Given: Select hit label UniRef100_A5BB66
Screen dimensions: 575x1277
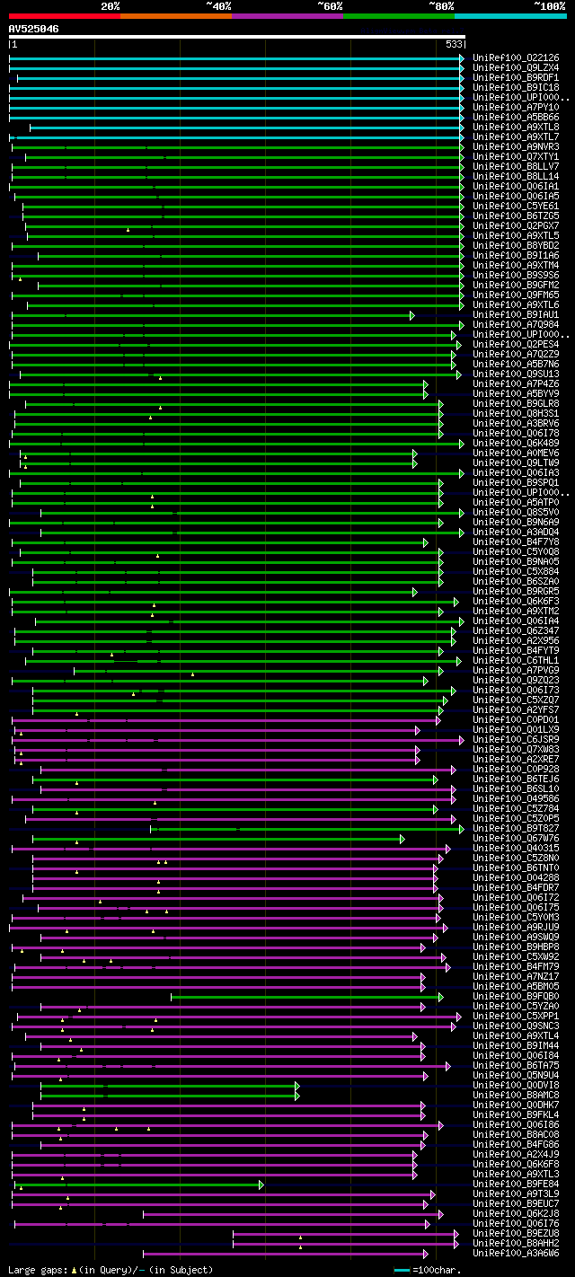Looking at the screenshot, I should pyautogui.click(x=516, y=117).
